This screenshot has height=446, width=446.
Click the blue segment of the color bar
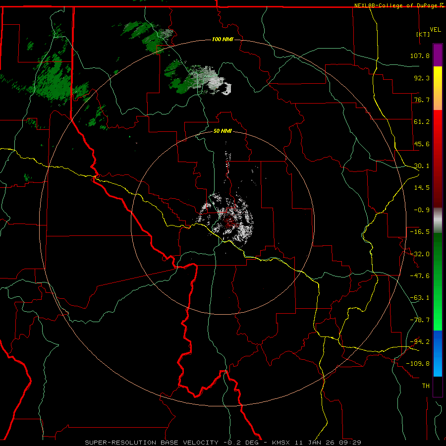click(438, 353)
